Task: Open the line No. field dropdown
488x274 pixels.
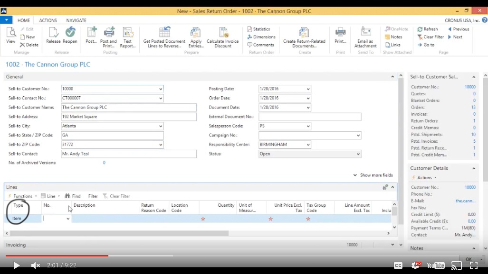Action: pos(68,219)
